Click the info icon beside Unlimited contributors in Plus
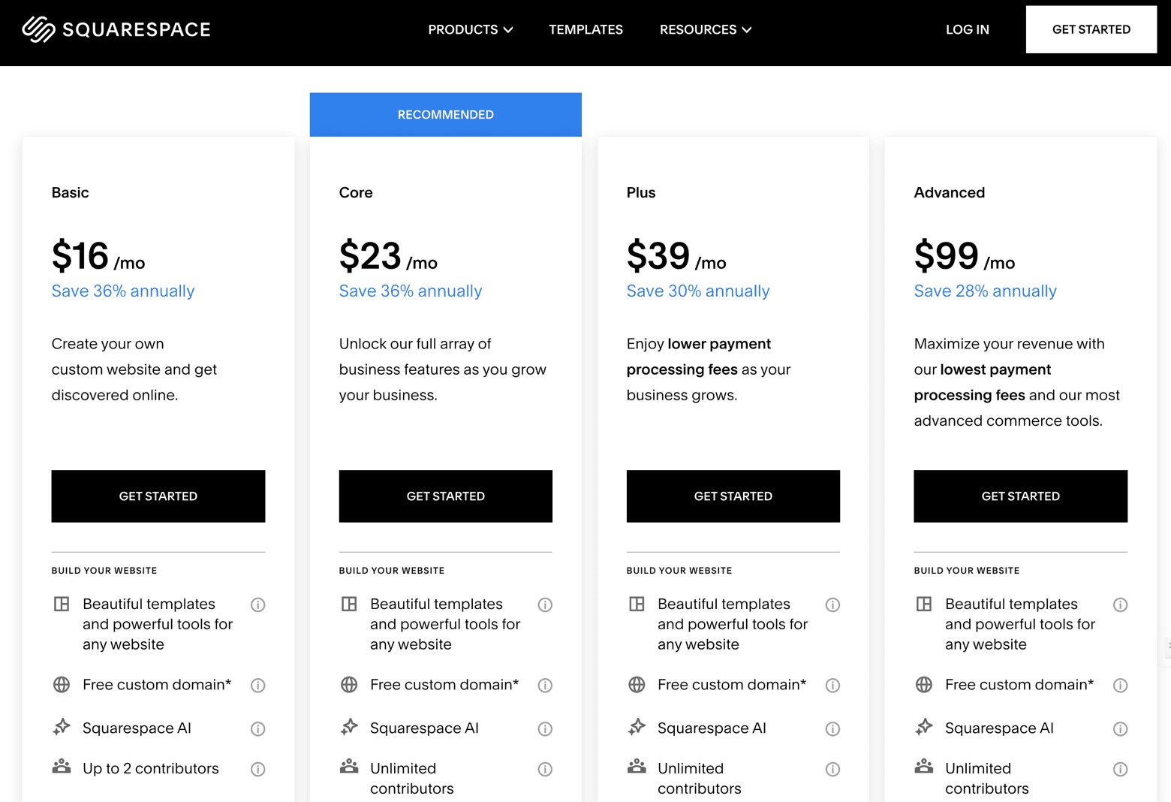This screenshot has width=1171, height=802. point(833,769)
